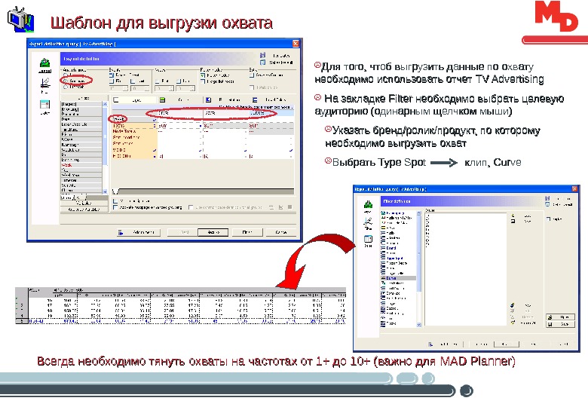This screenshot has width=588, height=407.
Task: Select the Brand item in filter list
Action: coord(391,248)
